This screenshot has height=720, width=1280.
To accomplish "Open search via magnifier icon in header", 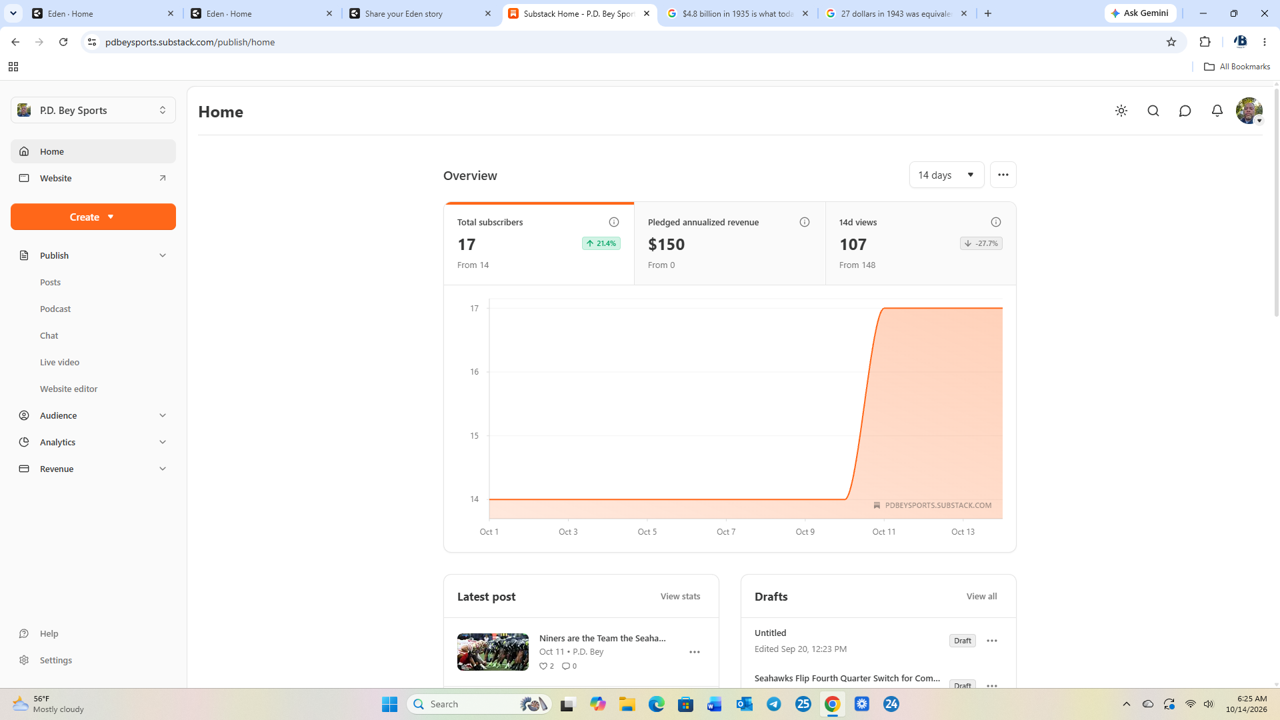I will (1153, 111).
